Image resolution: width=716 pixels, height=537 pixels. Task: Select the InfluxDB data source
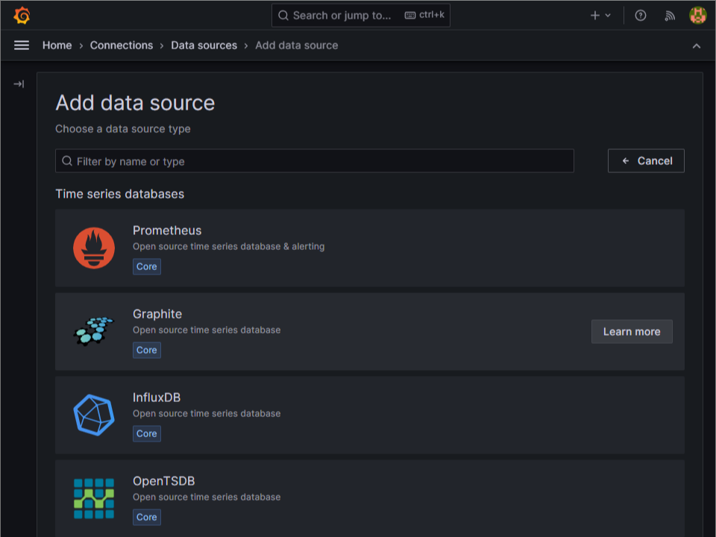(370, 415)
